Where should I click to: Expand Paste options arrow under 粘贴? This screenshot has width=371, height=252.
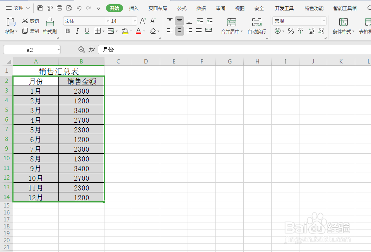(17, 31)
